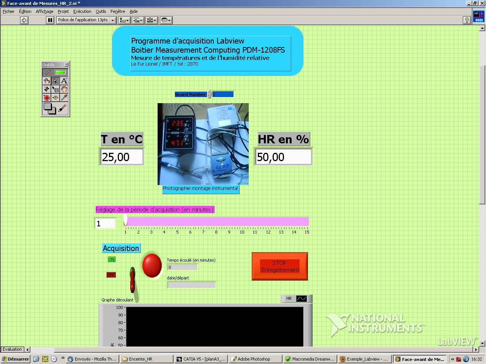This screenshot has height=364, width=486.
Task: Click the HR plot legend line sample
Action: 301,299
